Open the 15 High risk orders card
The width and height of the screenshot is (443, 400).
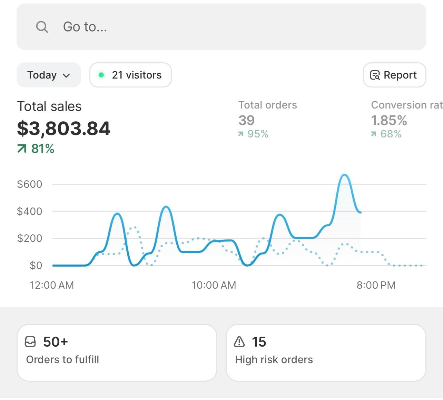tap(326, 352)
